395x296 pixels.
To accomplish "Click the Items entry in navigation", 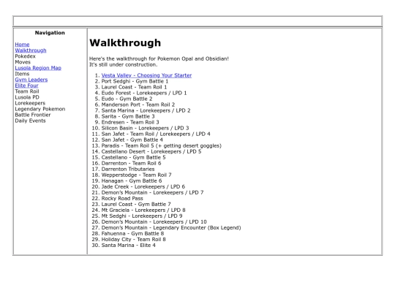I will coord(22,74).
